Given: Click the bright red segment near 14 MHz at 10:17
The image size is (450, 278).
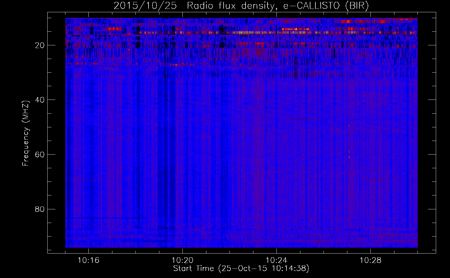Looking at the screenshot, I should pos(114,29).
